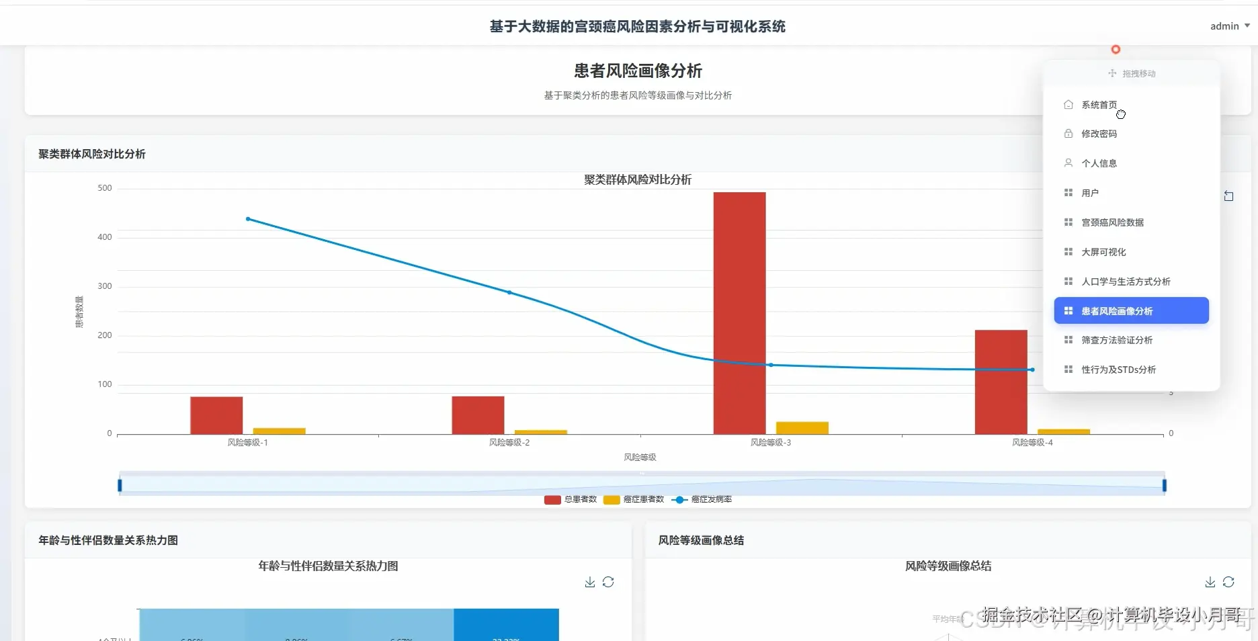Viewport: 1258px width, 641px height.
Task: Click the middle of the data zoom track
Action: coord(642,484)
